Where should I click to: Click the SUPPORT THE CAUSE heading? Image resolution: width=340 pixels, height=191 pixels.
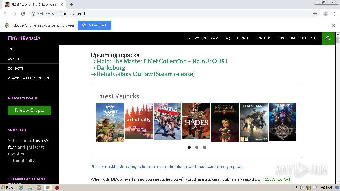tap(23, 98)
